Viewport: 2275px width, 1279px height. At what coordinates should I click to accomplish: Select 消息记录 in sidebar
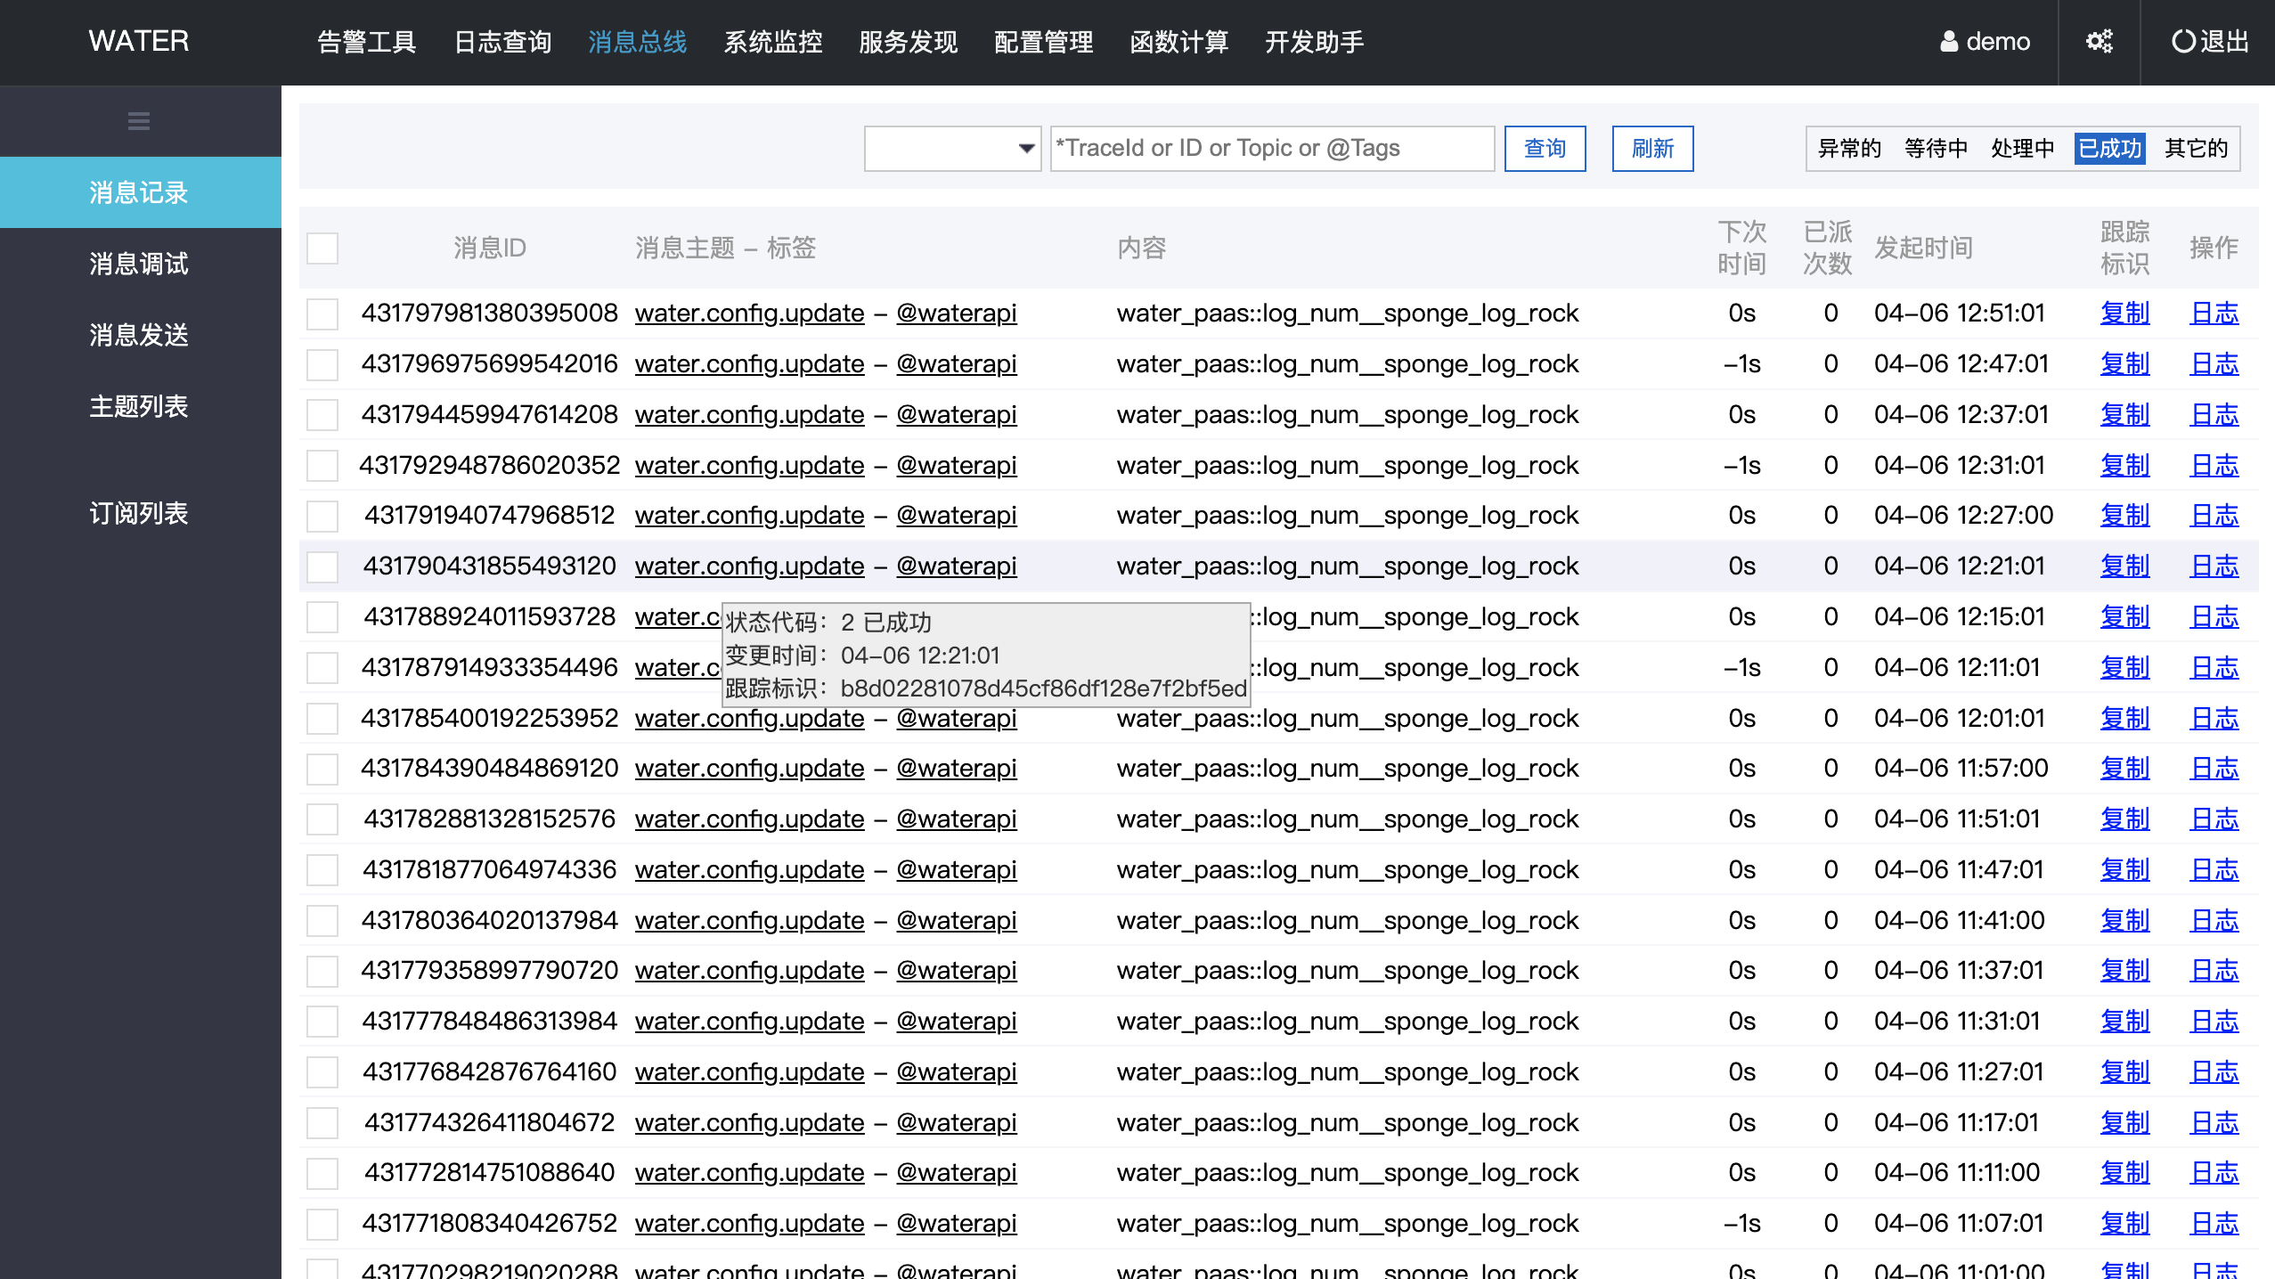(x=141, y=192)
